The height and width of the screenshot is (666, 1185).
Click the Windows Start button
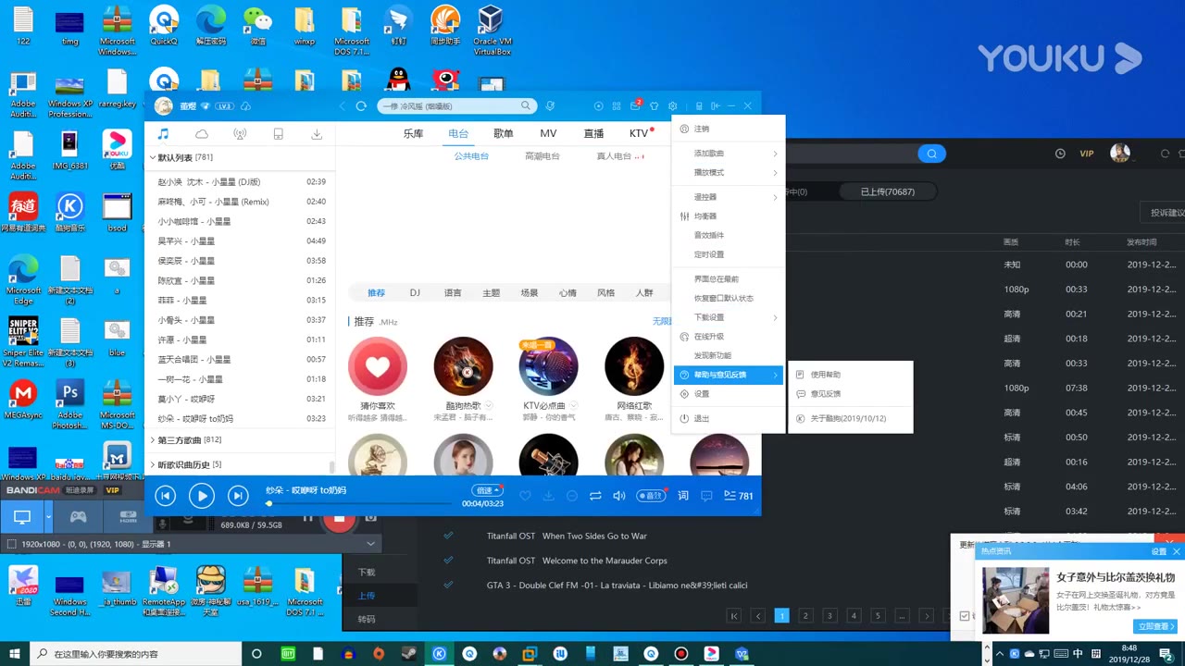(15, 654)
